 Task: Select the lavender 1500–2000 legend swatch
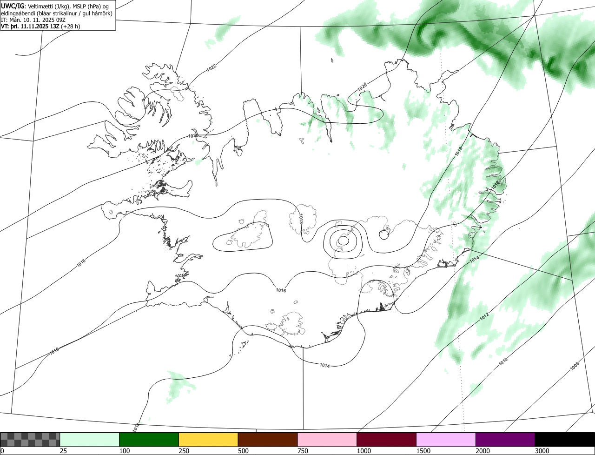[446, 440]
